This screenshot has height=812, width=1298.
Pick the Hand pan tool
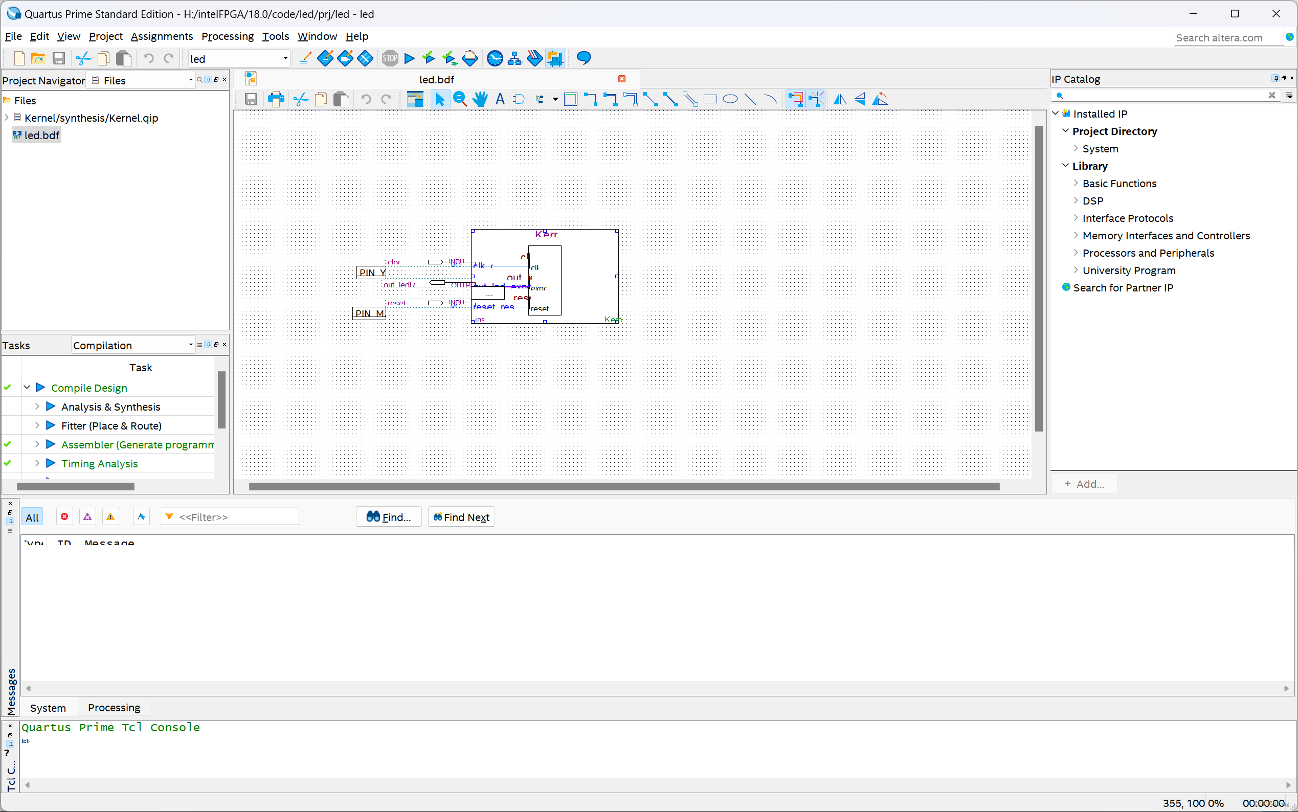point(480,99)
